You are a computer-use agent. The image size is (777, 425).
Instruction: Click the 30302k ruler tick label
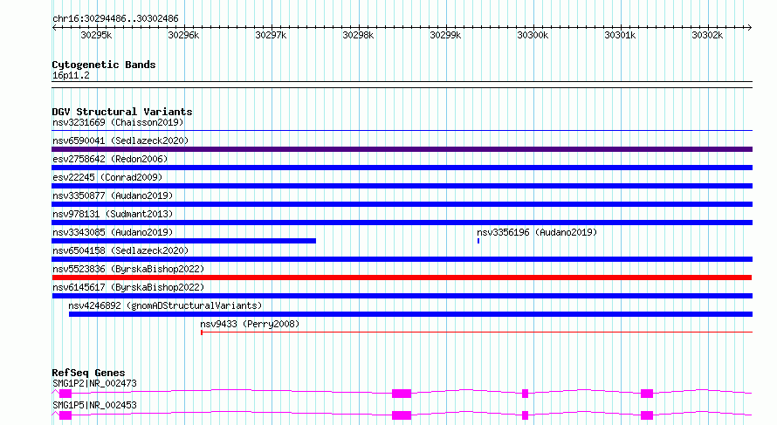[707, 35]
